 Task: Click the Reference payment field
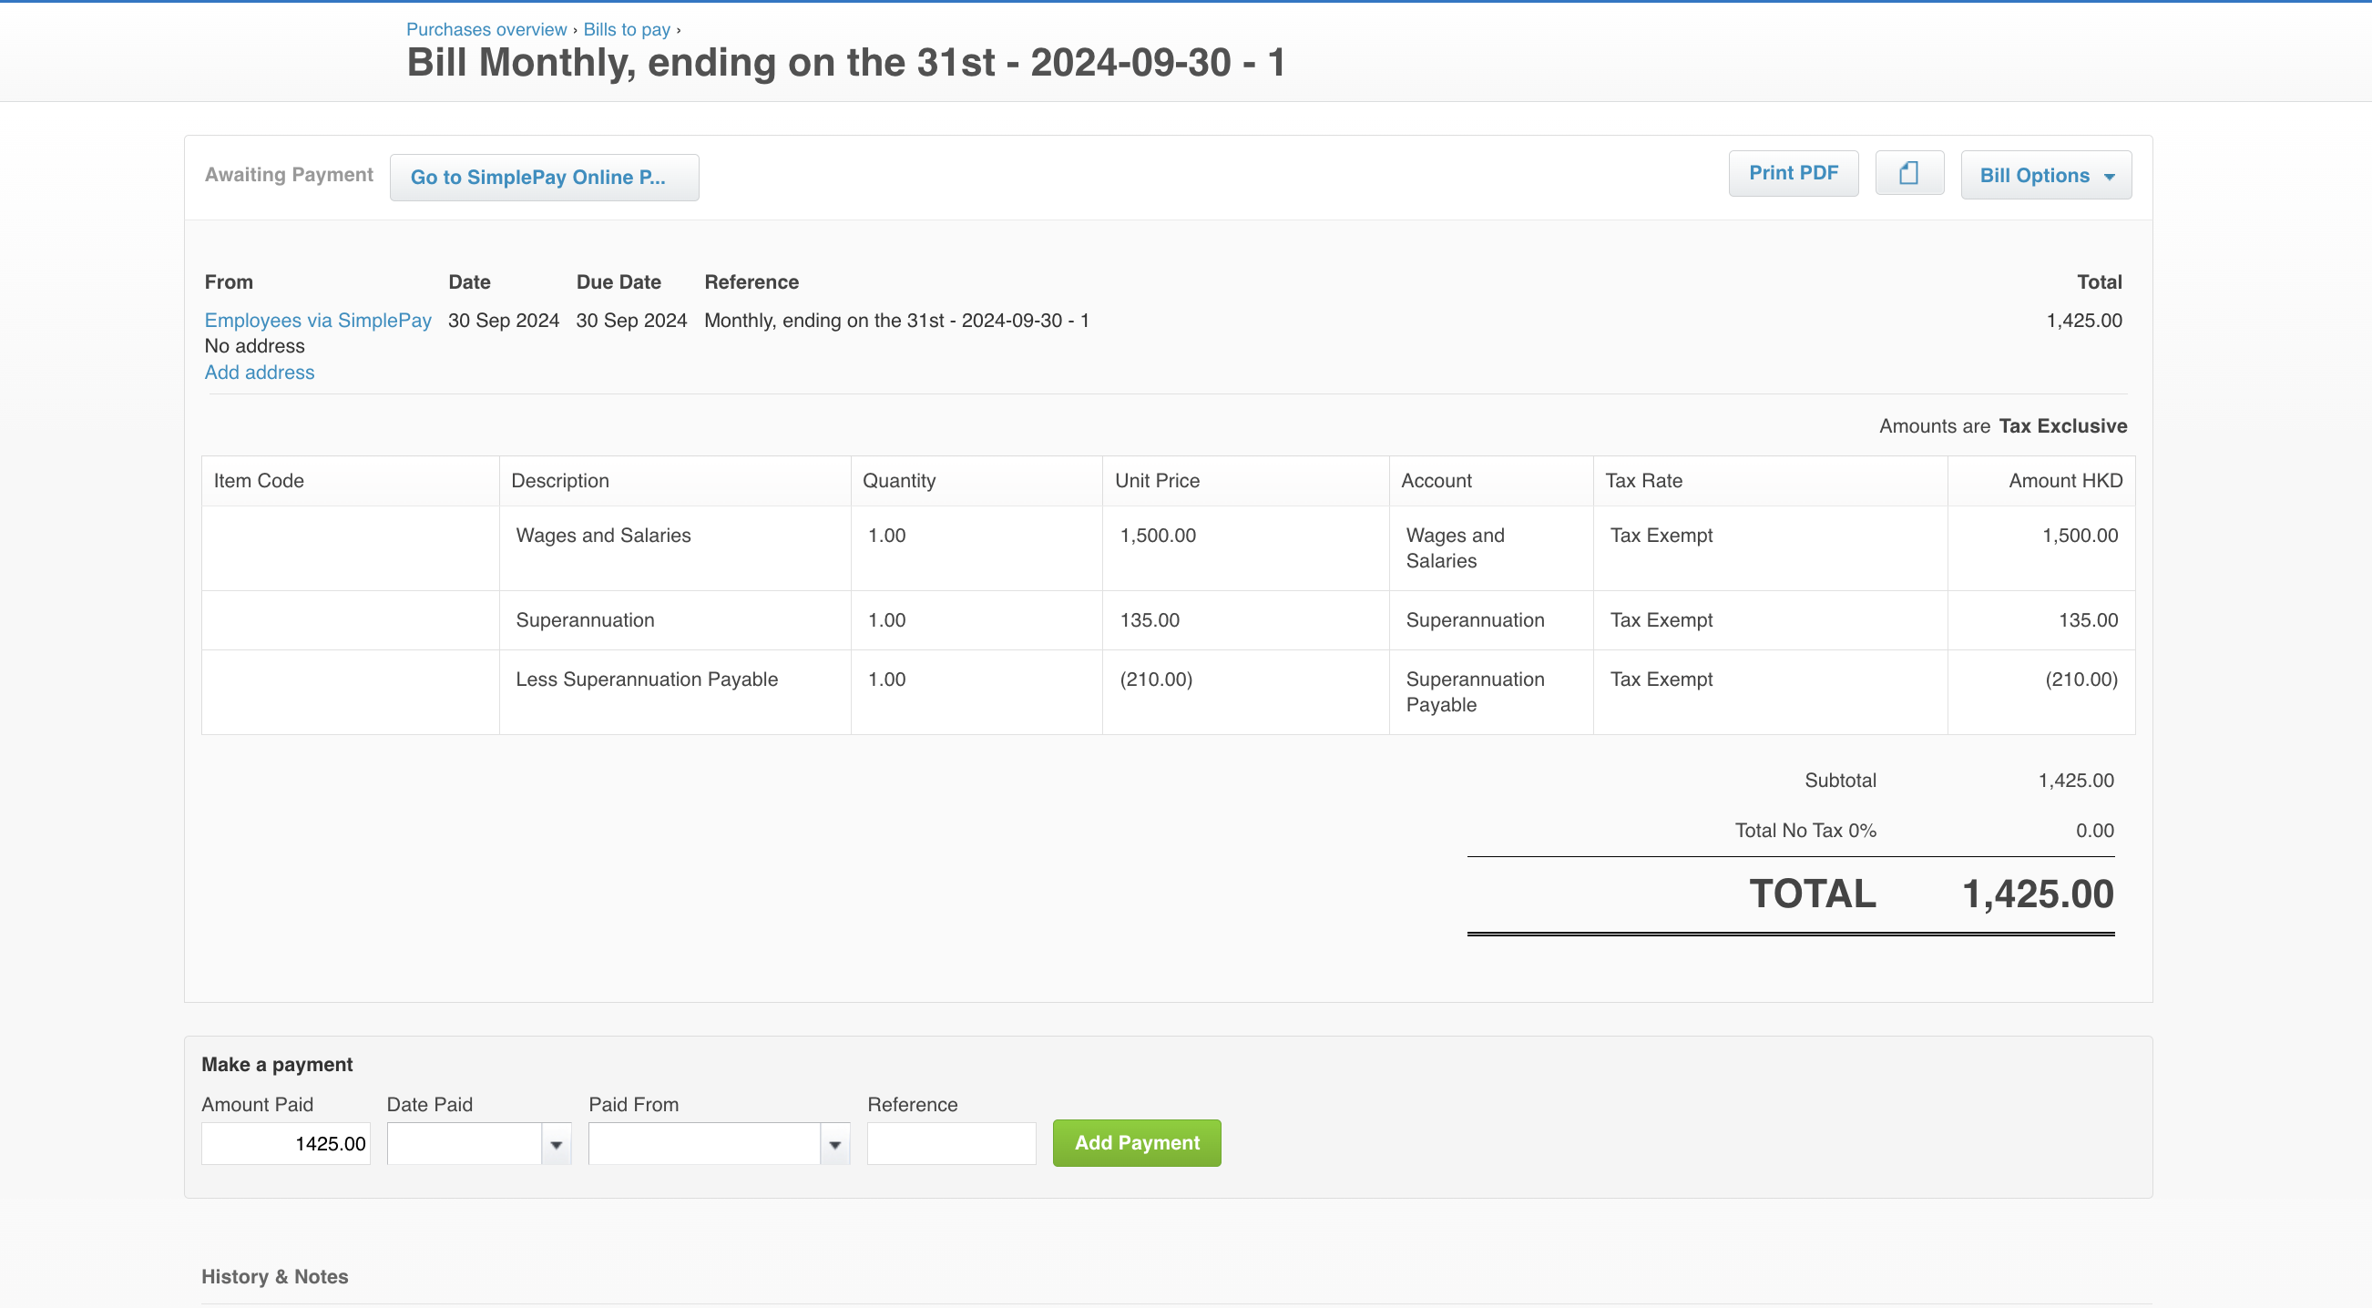tap(951, 1143)
